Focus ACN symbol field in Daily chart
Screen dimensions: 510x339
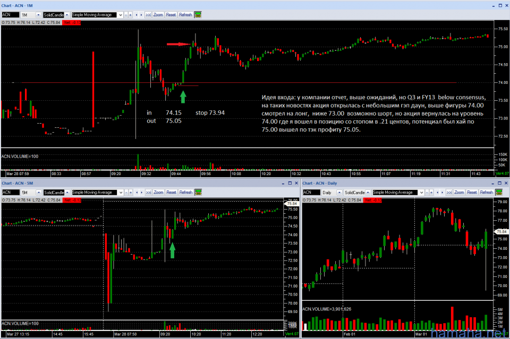click(311, 192)
